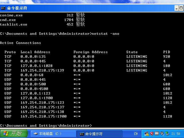The height and width of the screenshot is (138, 184).
Task: Click the local address 0.0.0.0:4500
Action: pos(34,89)
